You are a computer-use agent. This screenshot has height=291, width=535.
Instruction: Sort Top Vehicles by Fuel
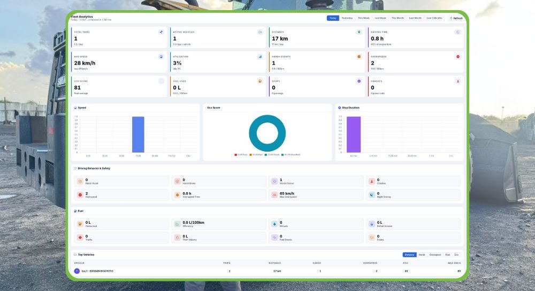448,255
